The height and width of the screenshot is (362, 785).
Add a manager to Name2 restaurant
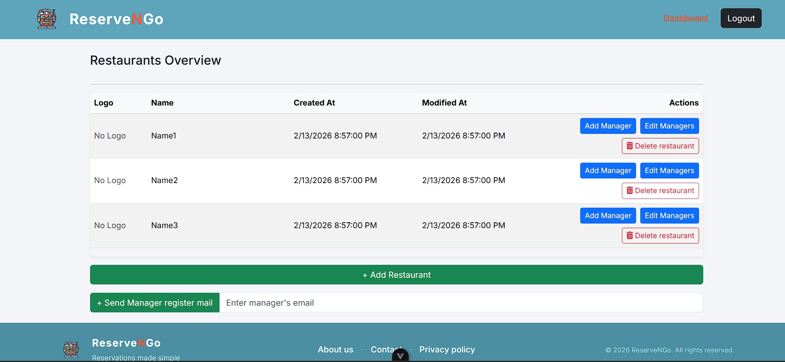(608, 171)
